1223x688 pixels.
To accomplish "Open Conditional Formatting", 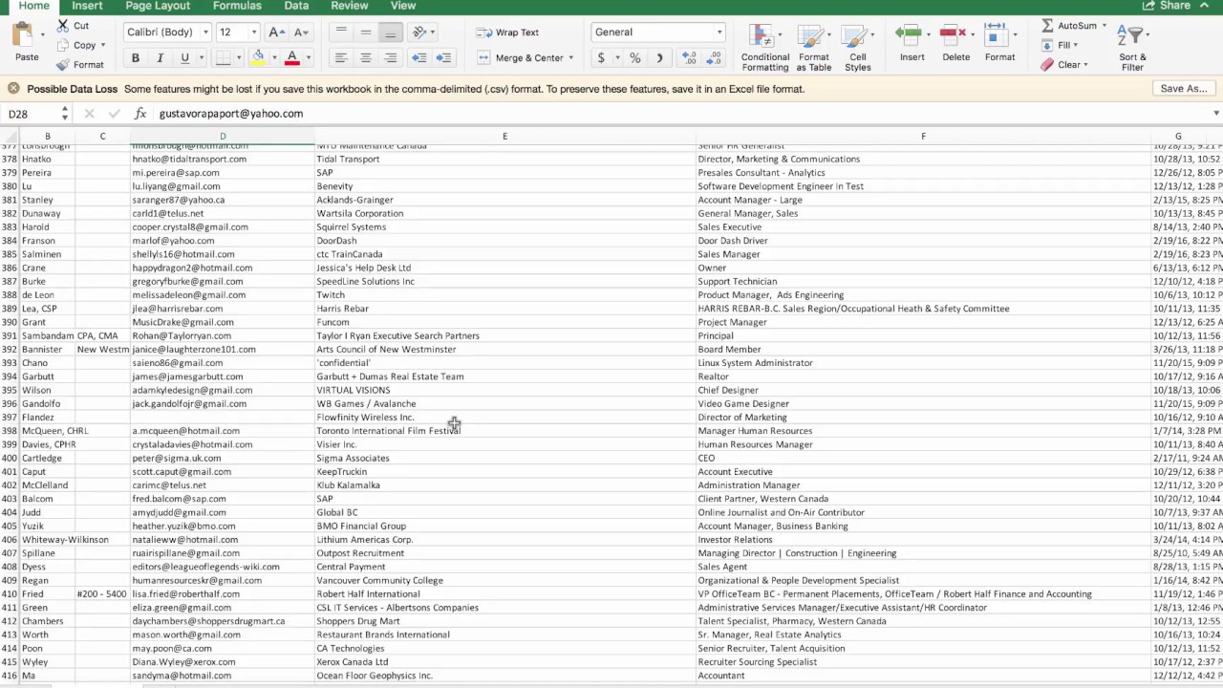I will 765,48.
